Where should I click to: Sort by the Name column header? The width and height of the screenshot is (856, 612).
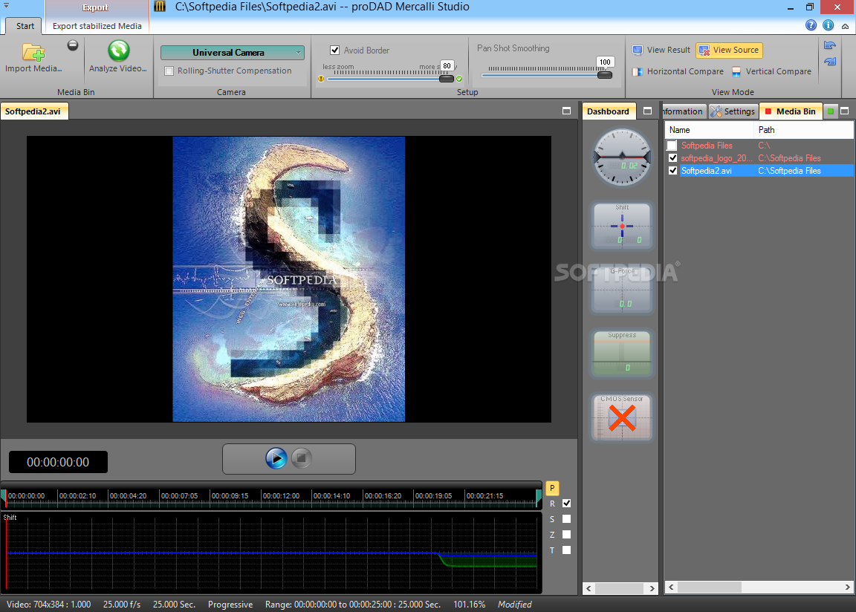[x=709, y=130]
